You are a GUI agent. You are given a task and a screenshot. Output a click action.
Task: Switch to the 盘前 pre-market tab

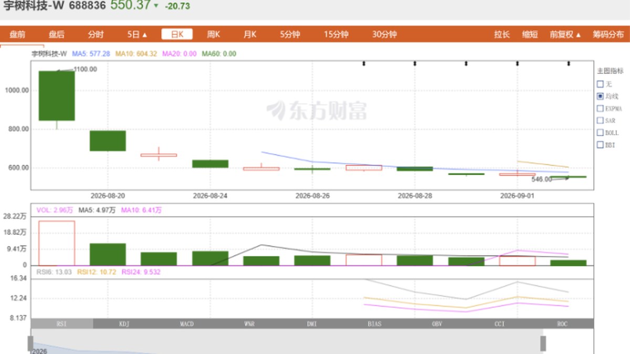pyautogui.click(x=17, y=35)
